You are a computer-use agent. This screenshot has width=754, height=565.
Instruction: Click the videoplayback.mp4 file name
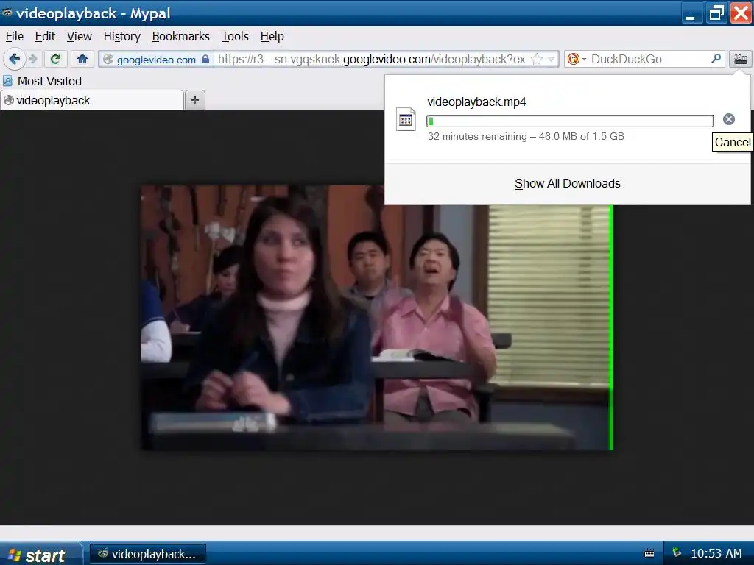coord(476,102)
